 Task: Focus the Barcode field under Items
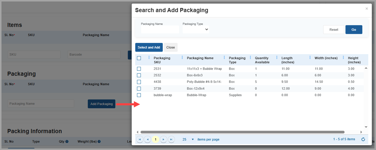tap(94, 54)
